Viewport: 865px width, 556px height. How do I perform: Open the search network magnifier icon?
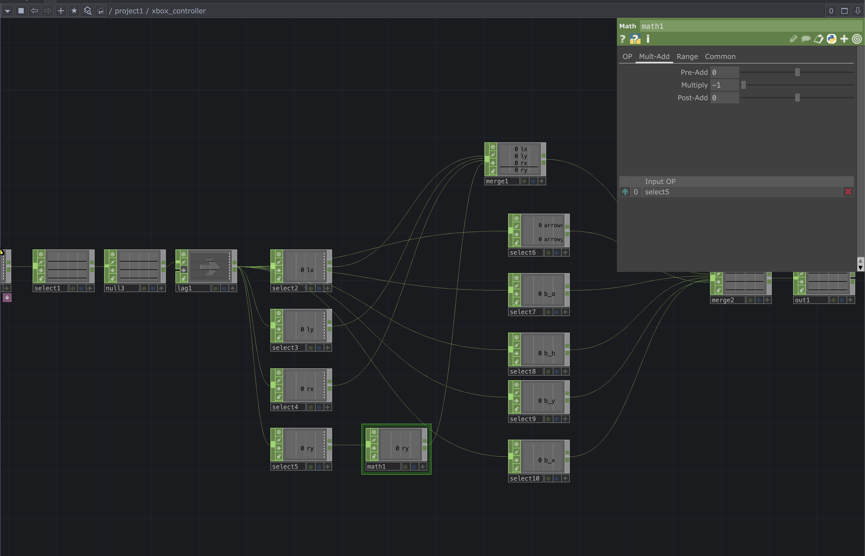tap(87, 11)
